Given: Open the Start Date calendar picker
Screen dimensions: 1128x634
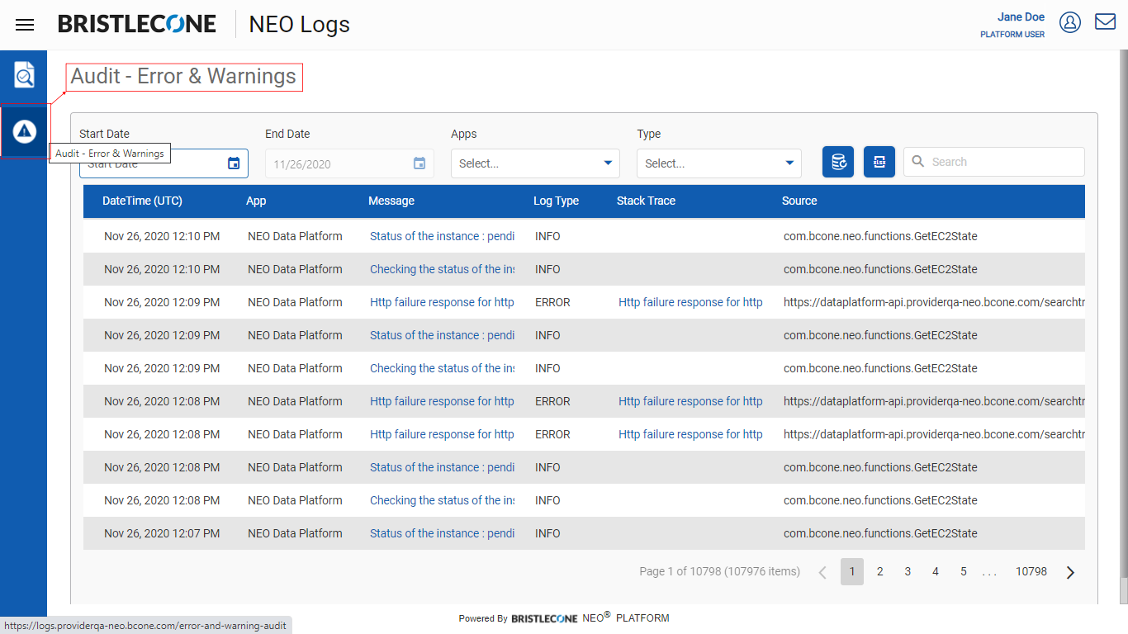Looking at the screenshot, I should [234, 163].
